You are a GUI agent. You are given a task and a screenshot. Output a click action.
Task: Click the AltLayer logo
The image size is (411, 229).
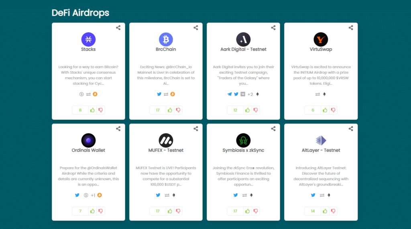(321, 140)
